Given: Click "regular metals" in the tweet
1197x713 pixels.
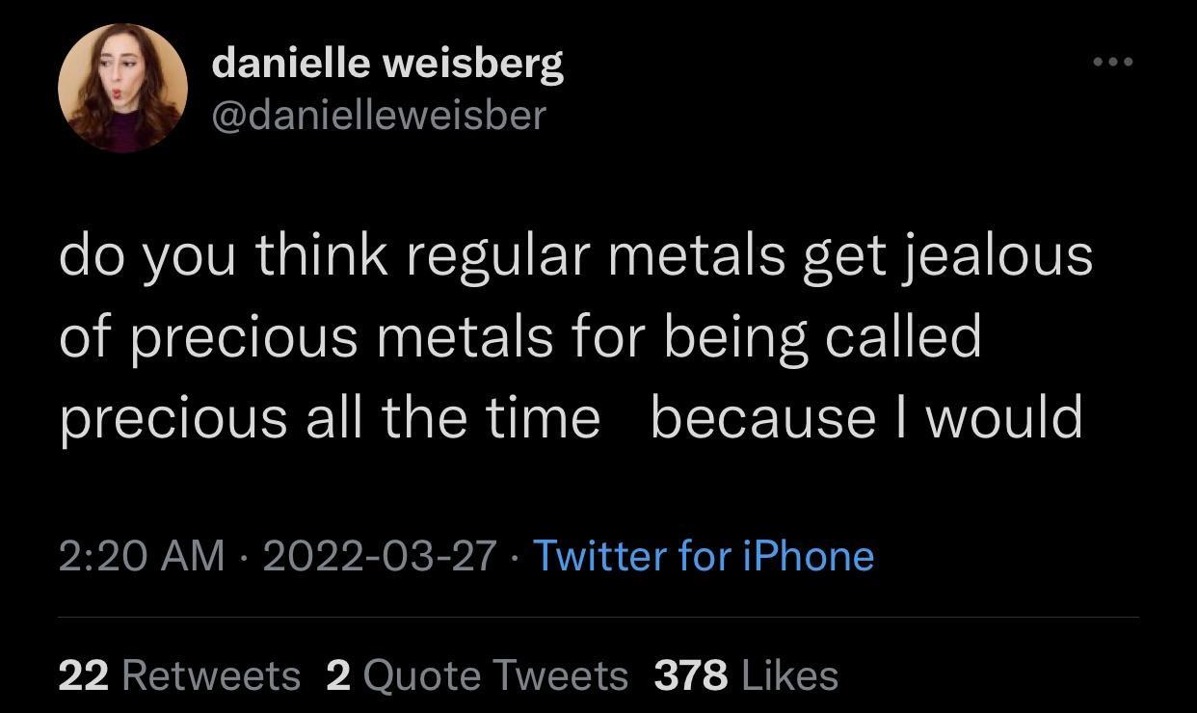Looking at the screenshot, I should click(596, 257).
